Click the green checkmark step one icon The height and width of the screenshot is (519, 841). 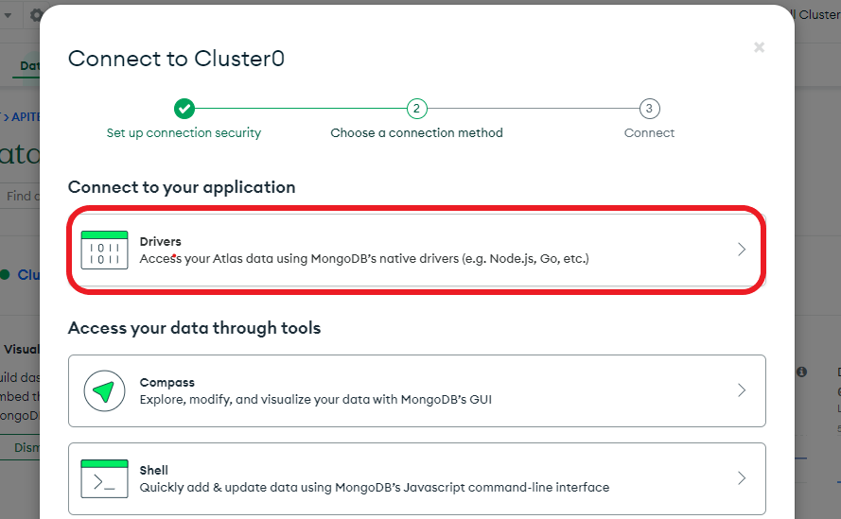pyautogui.click(x=184, y=109)
